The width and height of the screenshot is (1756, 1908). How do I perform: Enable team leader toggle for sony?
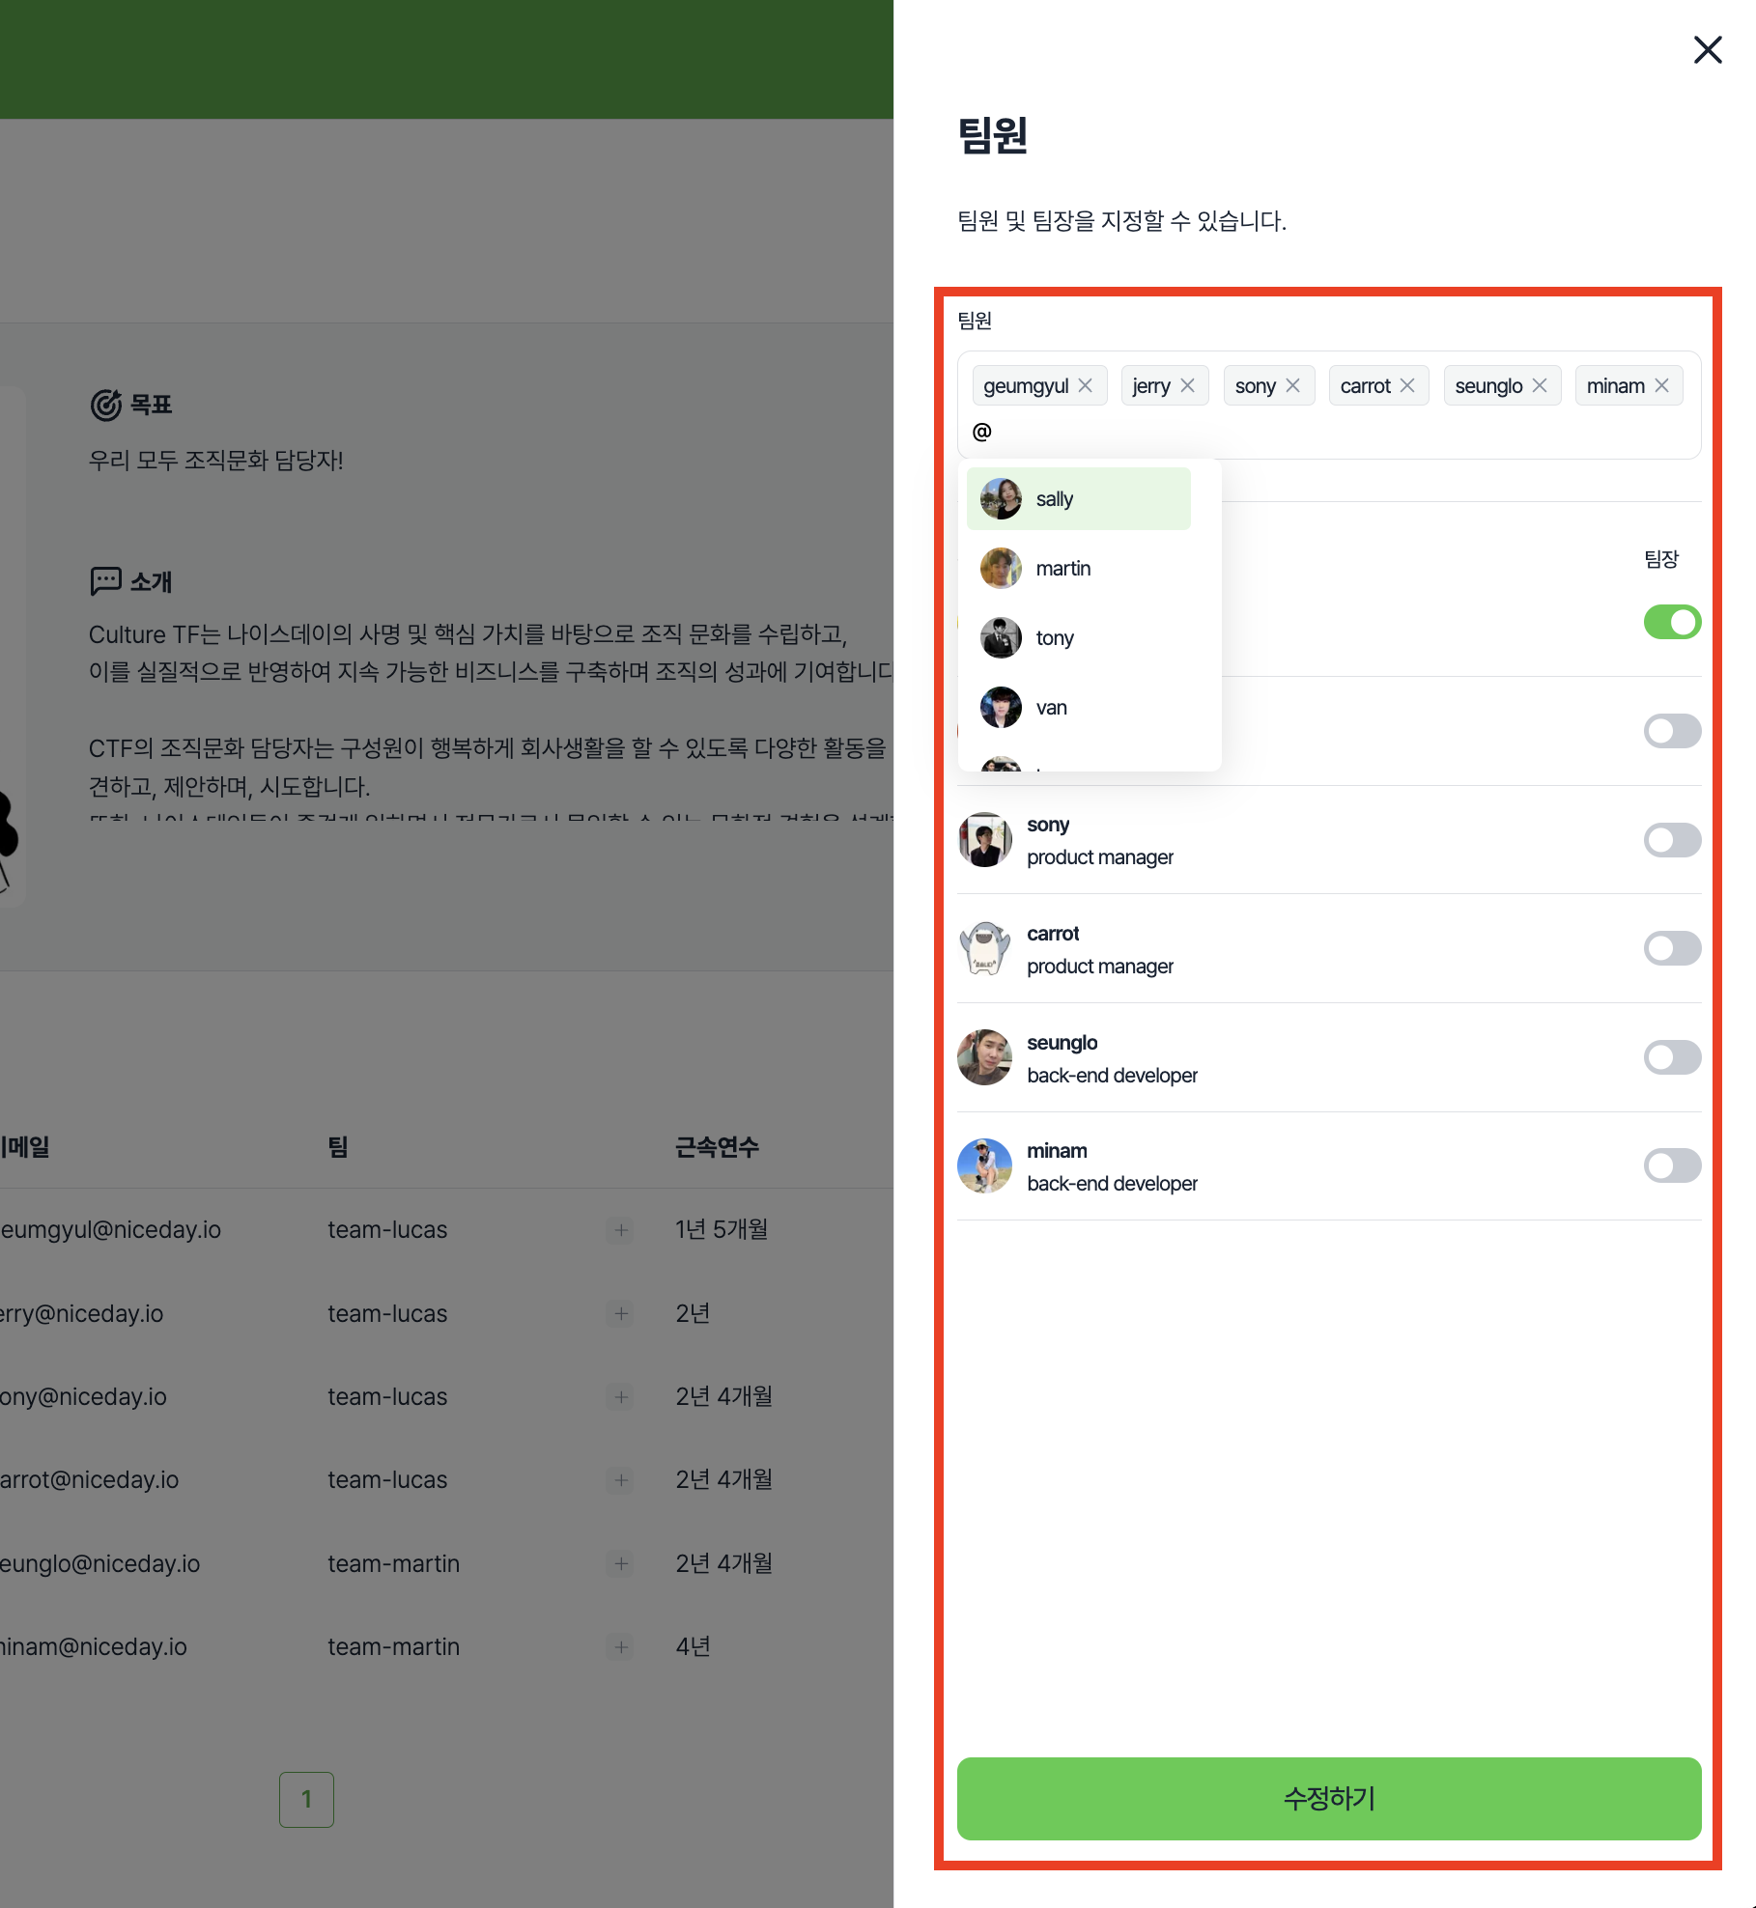coord(1672,840)
